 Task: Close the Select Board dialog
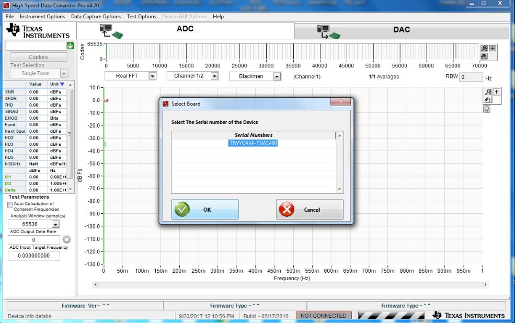tap(340, 102)
